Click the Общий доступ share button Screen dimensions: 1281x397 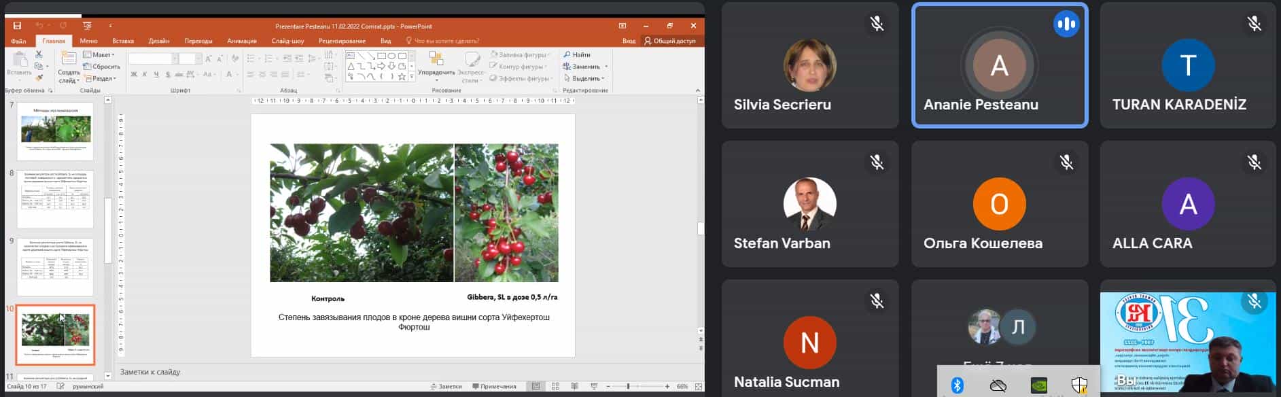click(x=670, y=41)
